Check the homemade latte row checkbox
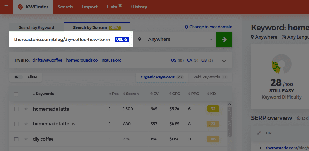The image size is (309, 151). [16, 109]
